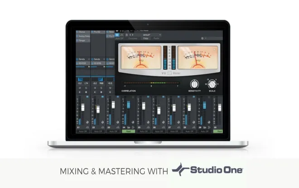Screen dimensions: 299x188
Task: Click Auto: Off in the plugin header
Action: (x=119, y=39)
